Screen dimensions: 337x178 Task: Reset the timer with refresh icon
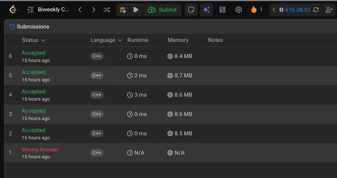316,10
